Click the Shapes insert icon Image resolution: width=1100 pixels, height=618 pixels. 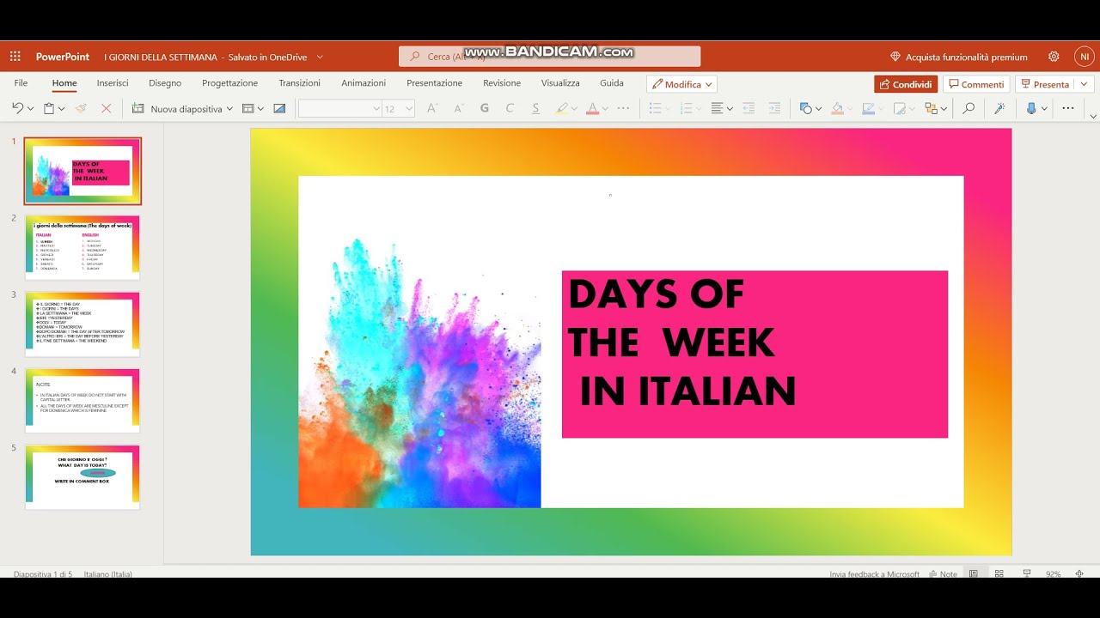point(805,108)
